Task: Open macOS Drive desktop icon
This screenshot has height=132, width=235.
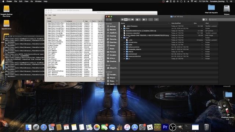Action: 7,25
